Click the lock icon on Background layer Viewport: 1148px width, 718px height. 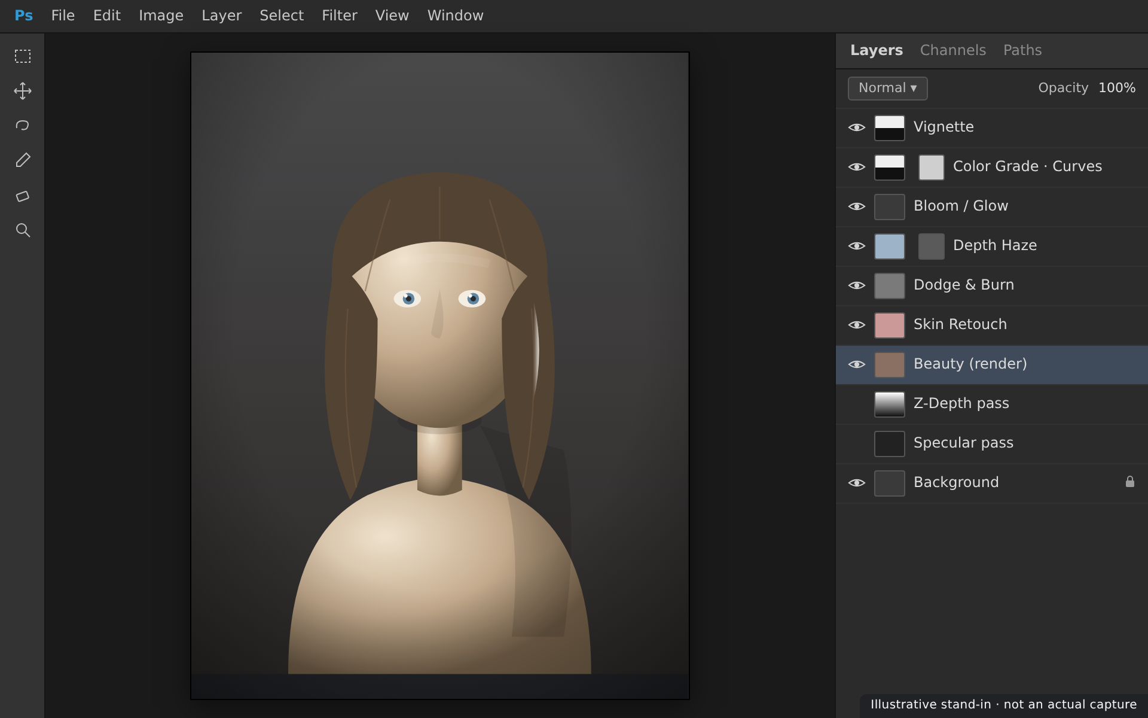tap(1129, 482)
